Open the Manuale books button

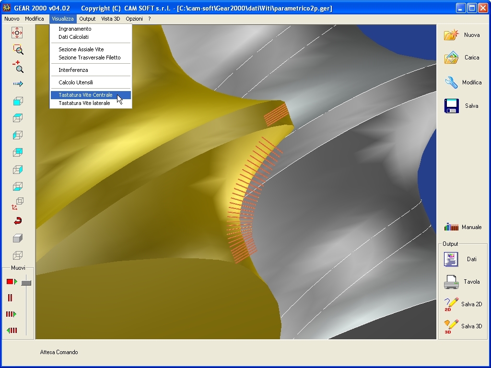tap(463, 227)
